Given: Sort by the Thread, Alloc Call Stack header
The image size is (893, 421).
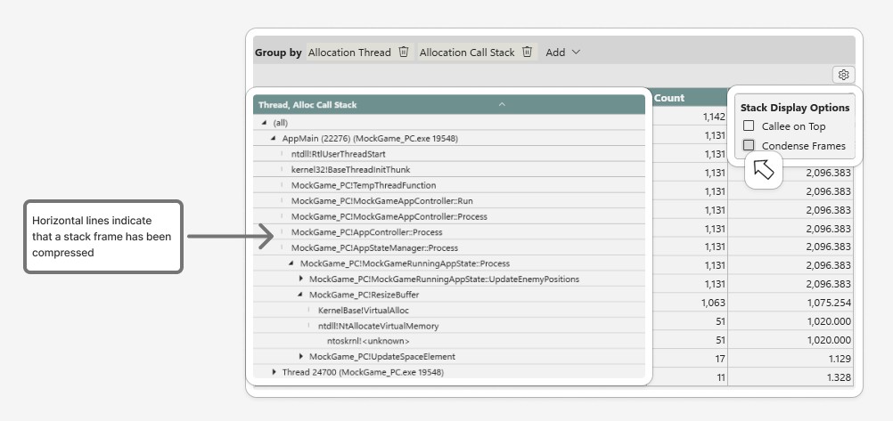Looking at the screenshot, I should pos(307,105).
